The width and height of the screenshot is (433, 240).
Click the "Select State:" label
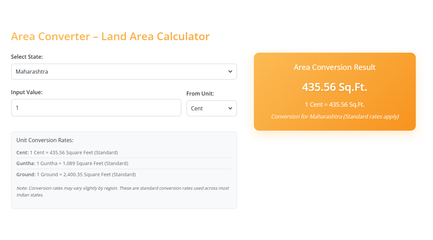coord(27,57)
